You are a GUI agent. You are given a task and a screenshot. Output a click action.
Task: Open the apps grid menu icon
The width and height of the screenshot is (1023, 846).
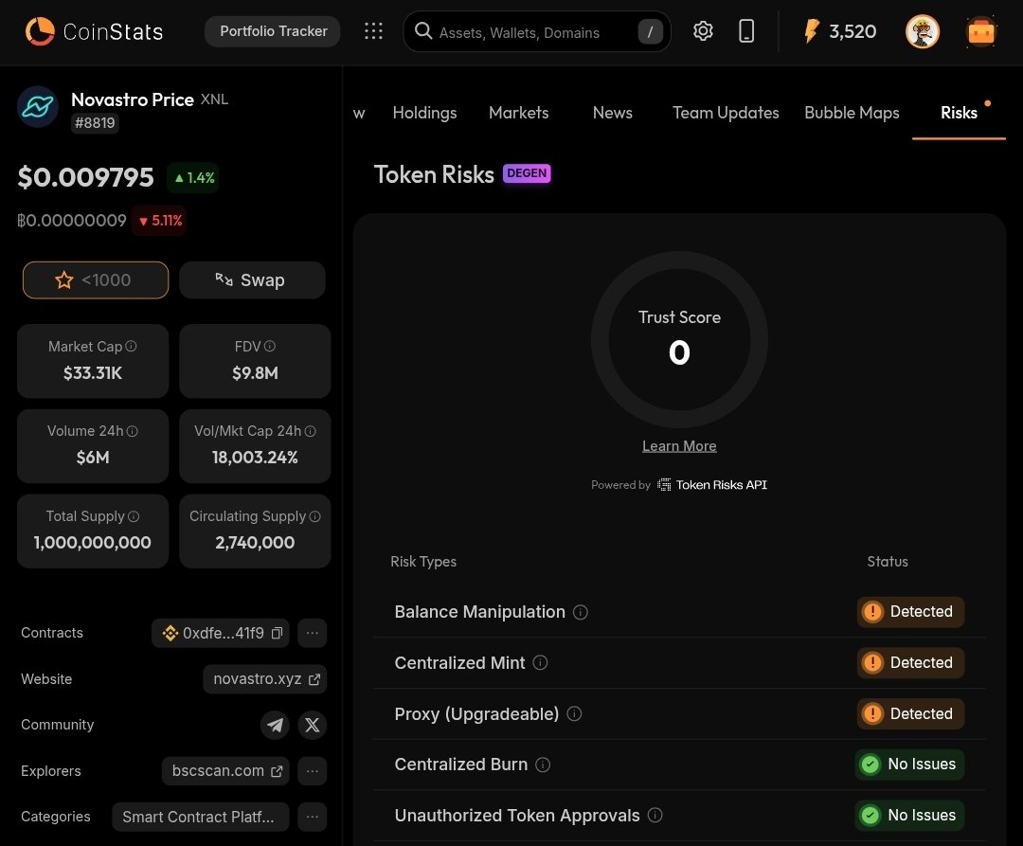tap(373, 30)
